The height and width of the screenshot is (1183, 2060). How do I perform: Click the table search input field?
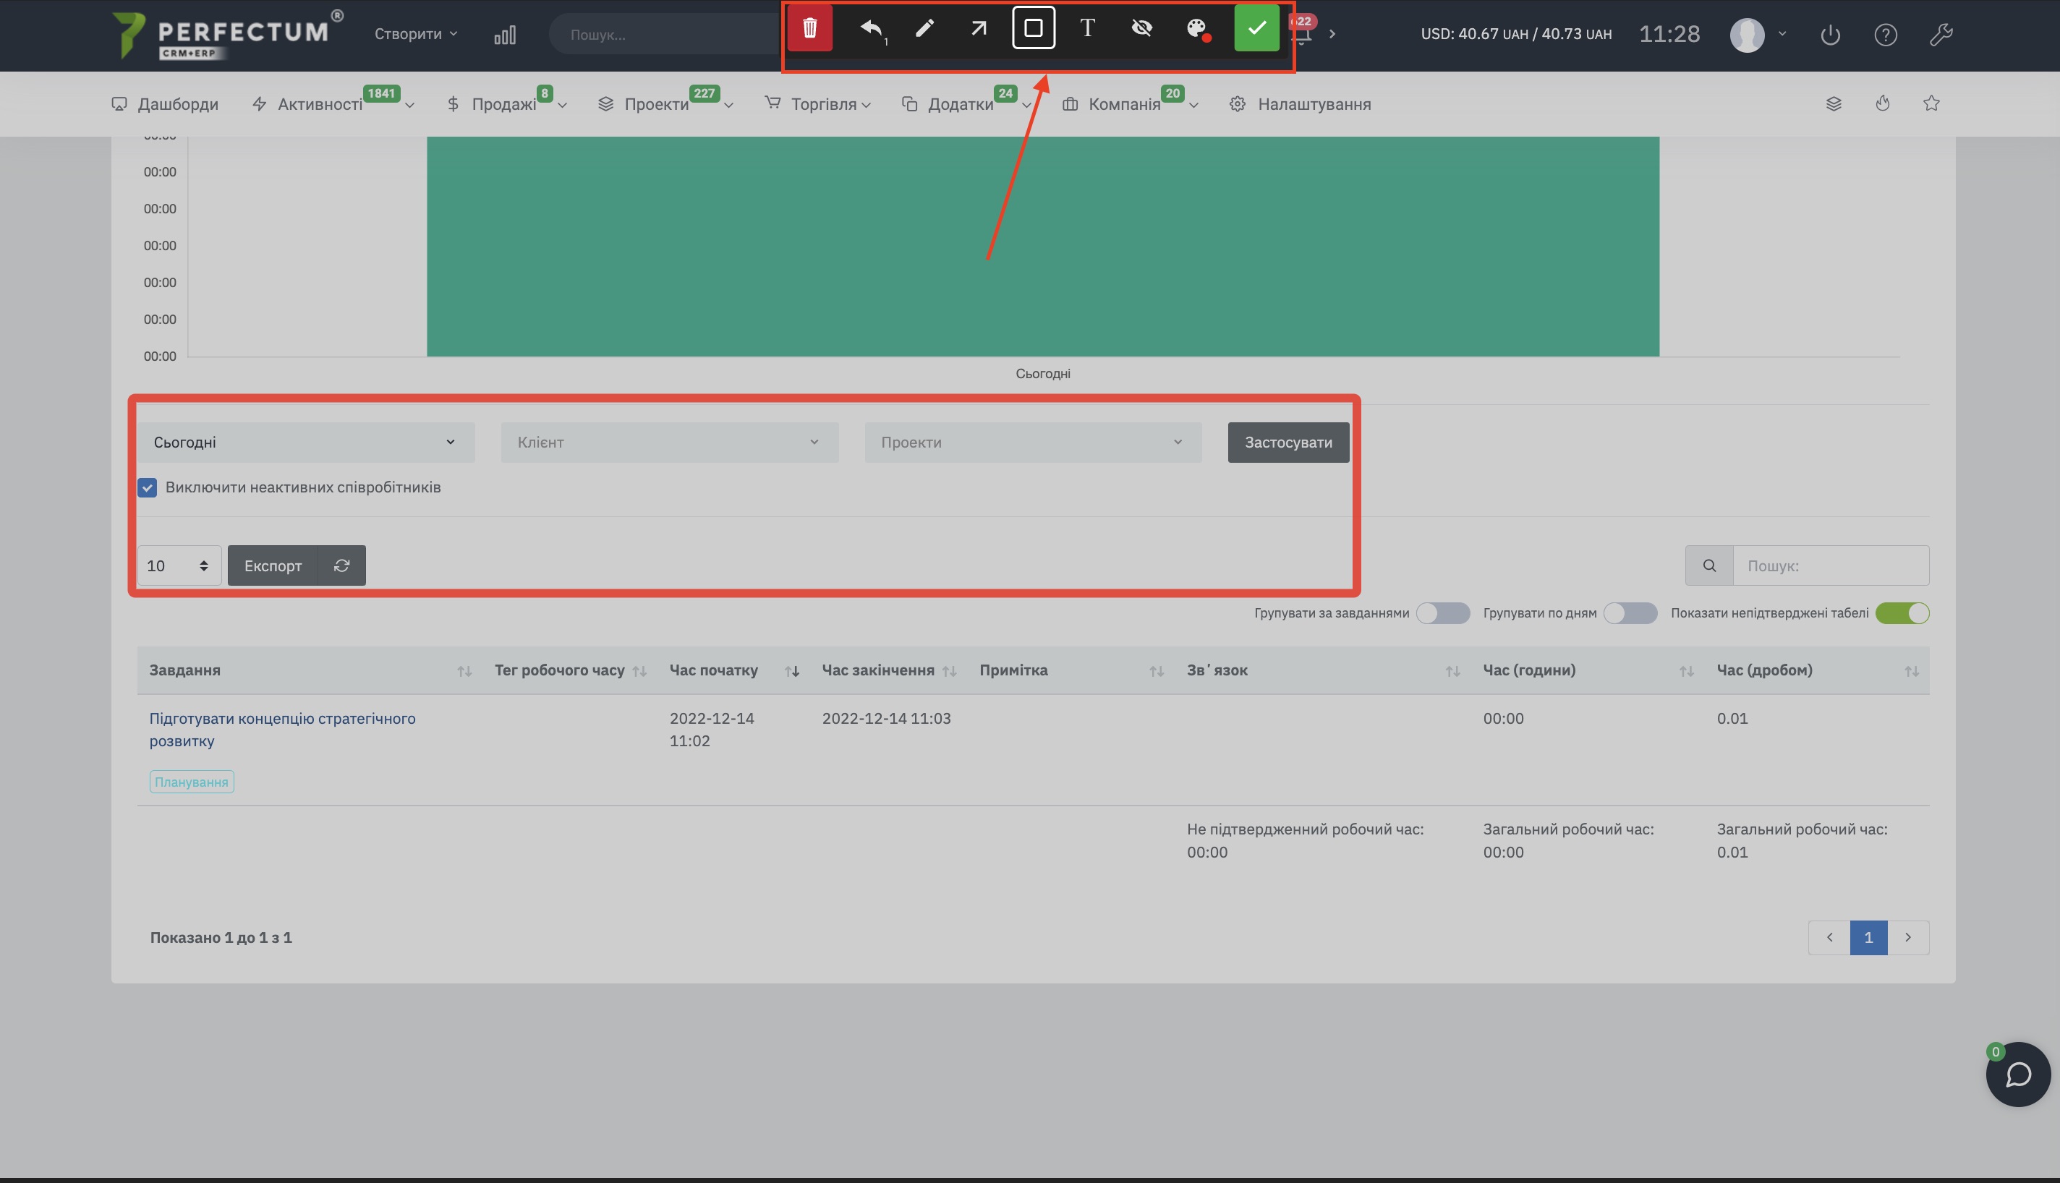(x=1830, y=565)
